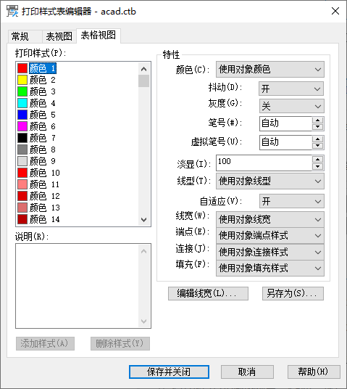
Task: Click the magenta swatch for 颜色 6
Action: point(22,126)
